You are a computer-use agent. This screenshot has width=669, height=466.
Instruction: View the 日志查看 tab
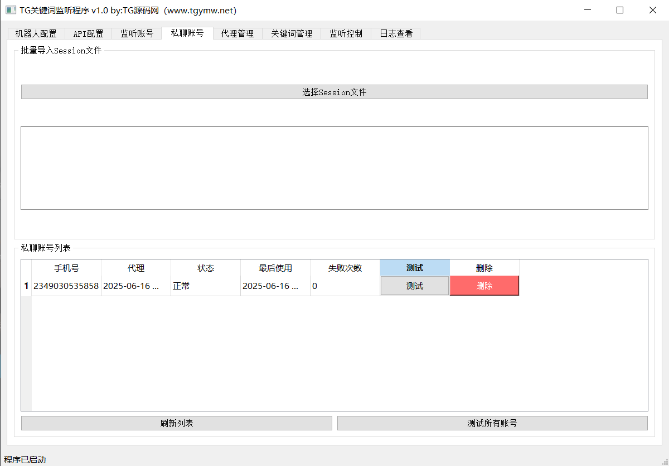click(396, 33)
